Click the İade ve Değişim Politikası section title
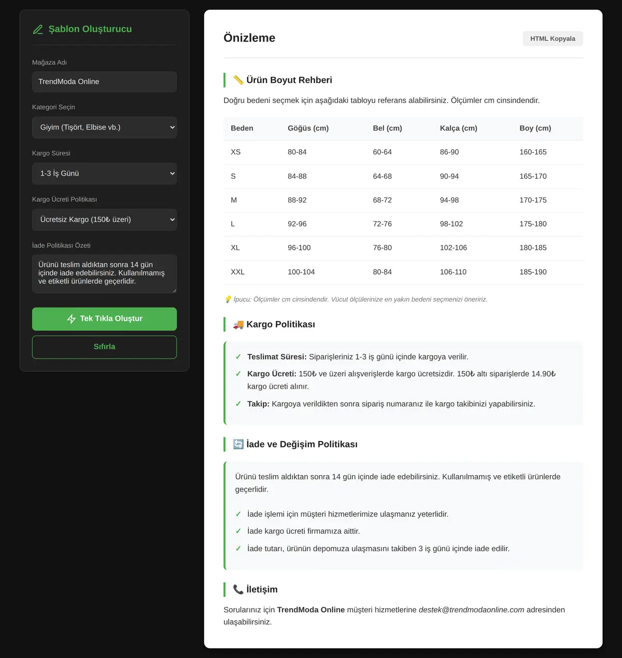The height and width of the screenshot is (658, 622). 302,444
